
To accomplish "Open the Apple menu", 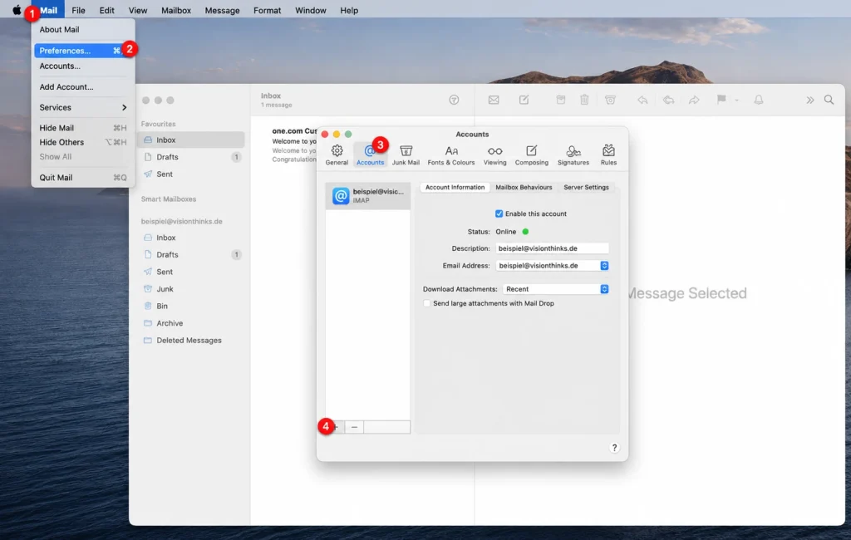I will pos(17,10).
